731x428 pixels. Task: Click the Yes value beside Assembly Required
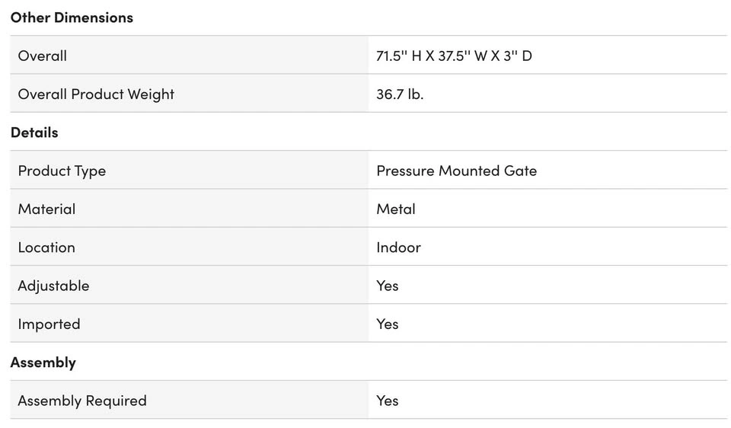(x=388, y=401)
